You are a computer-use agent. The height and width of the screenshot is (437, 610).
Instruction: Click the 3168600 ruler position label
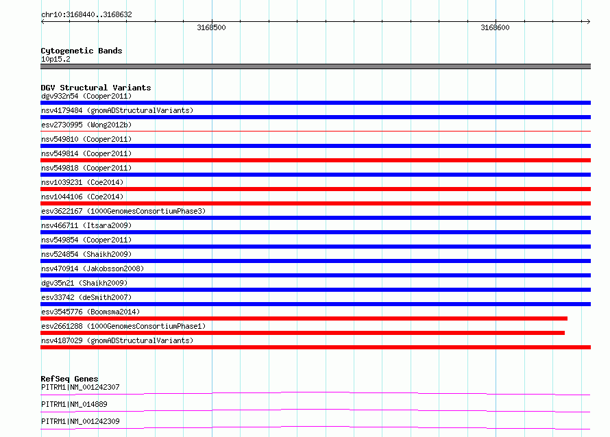click(495, 27)
